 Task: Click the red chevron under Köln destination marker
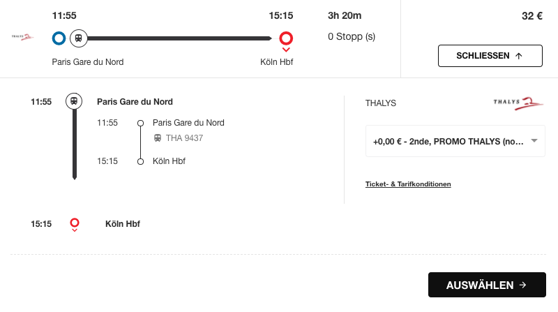286,50
